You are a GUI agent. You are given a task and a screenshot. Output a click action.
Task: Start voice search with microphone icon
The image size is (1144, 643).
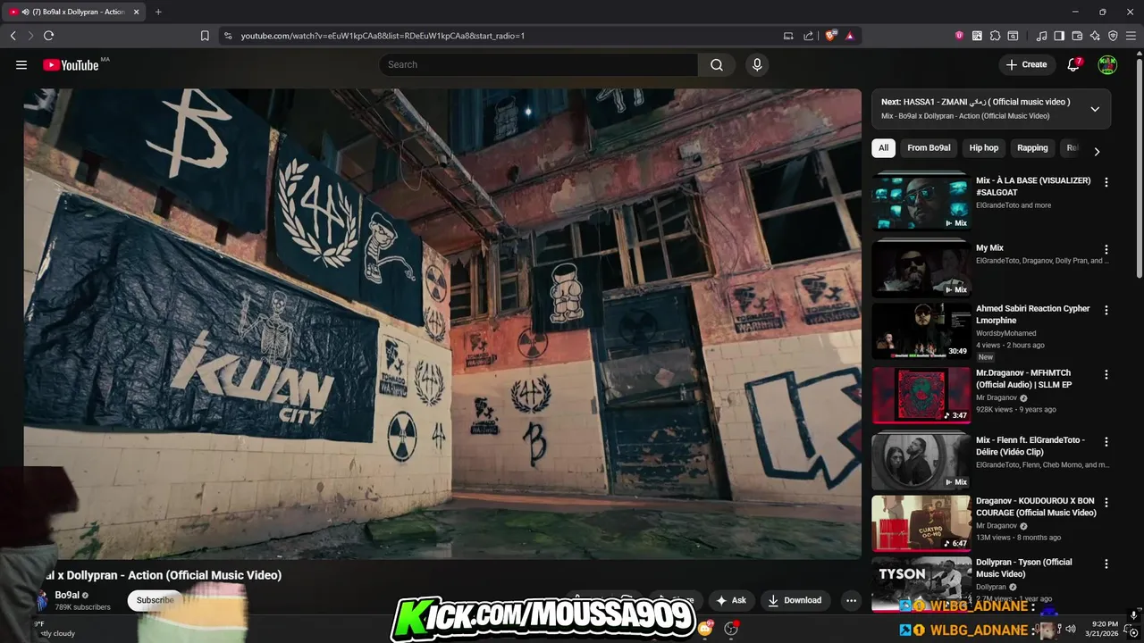tap(757, 64)
